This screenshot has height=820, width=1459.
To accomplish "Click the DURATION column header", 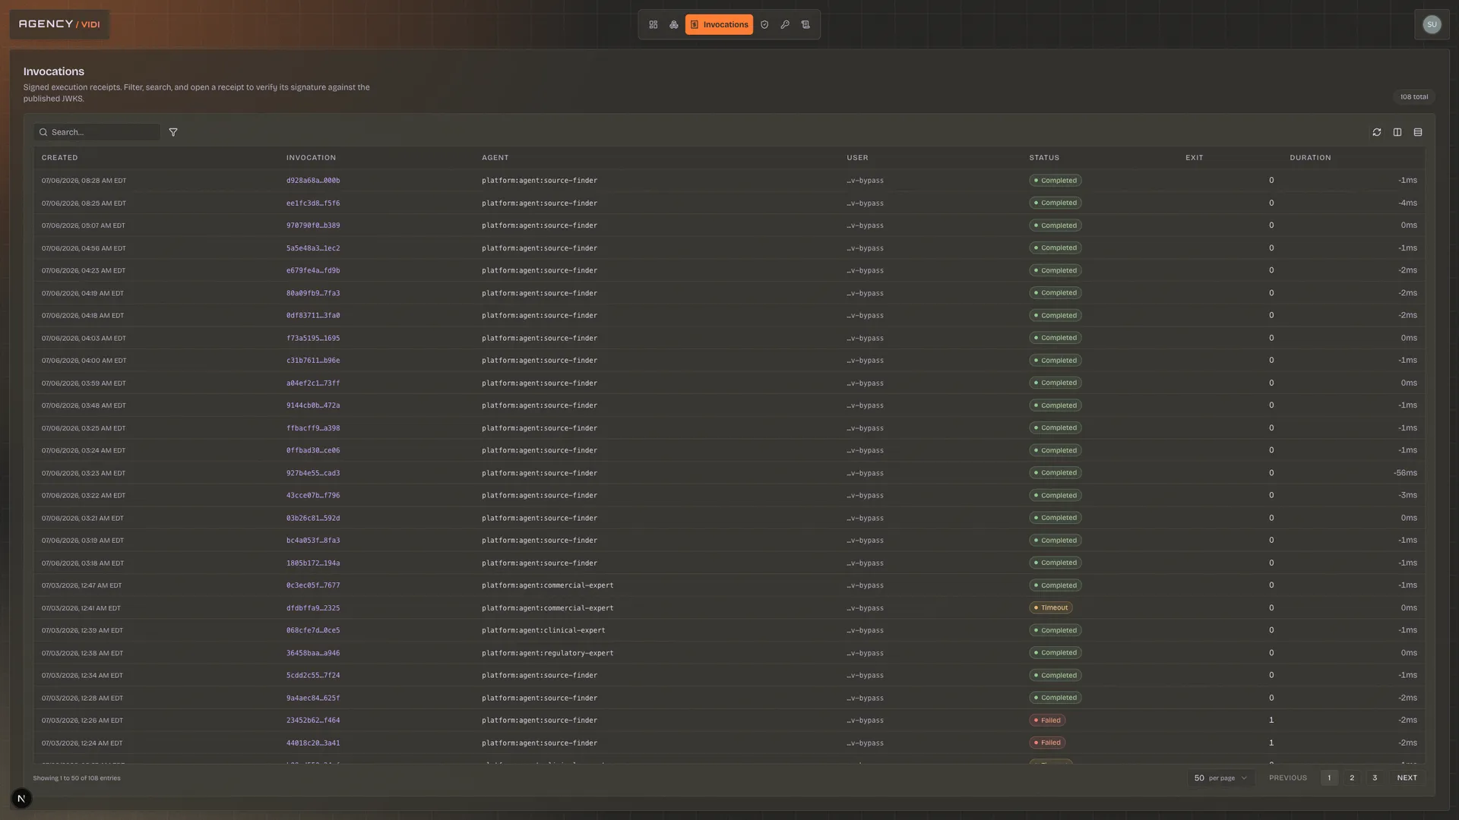I will (1310, 158).
